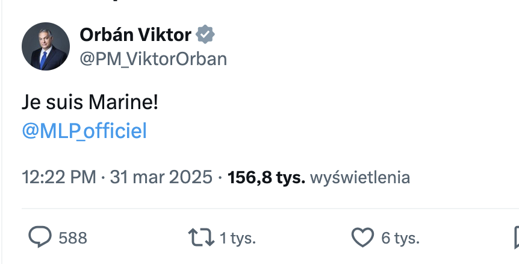Click the 156,8 tys. views count
Viewport: 519px width, 264px height.
point(266,178)
